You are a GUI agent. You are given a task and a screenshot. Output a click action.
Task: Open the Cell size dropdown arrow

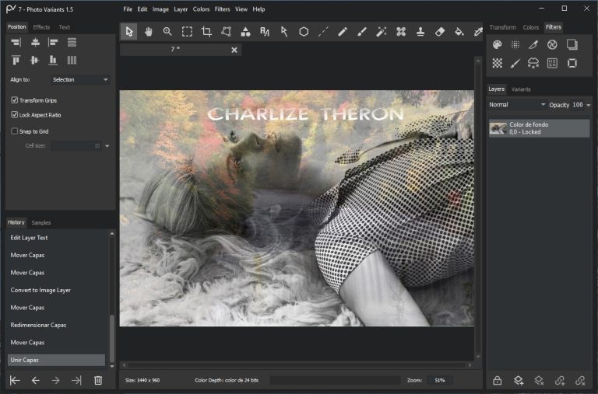107,146
